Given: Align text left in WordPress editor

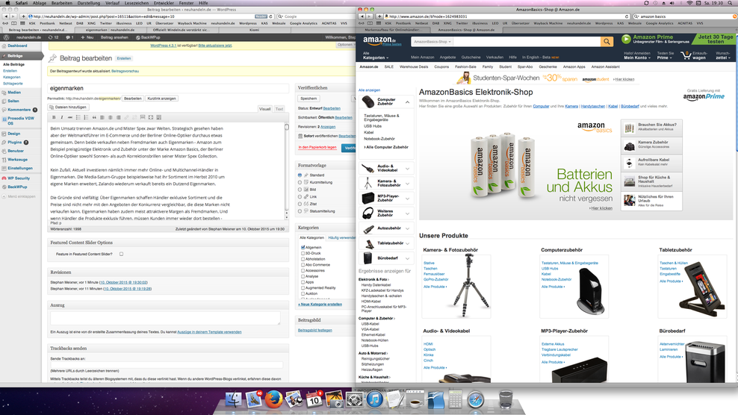Looking at the screenshot, I should point(102,117).
